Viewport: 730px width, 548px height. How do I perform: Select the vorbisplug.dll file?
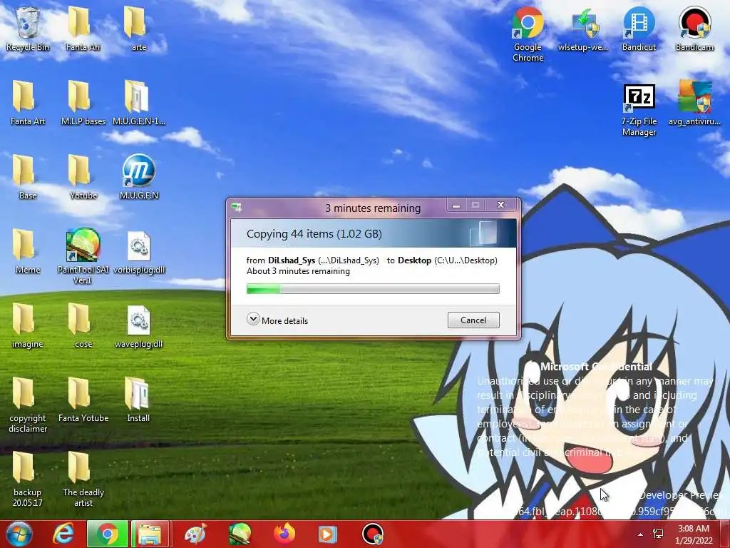pyautogui.click(x=138, y=252)
